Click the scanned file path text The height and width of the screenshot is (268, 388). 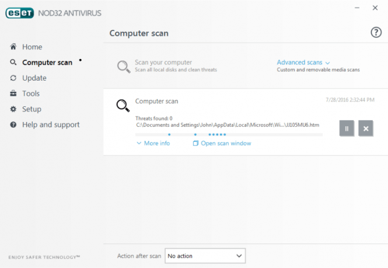[228, 125]
